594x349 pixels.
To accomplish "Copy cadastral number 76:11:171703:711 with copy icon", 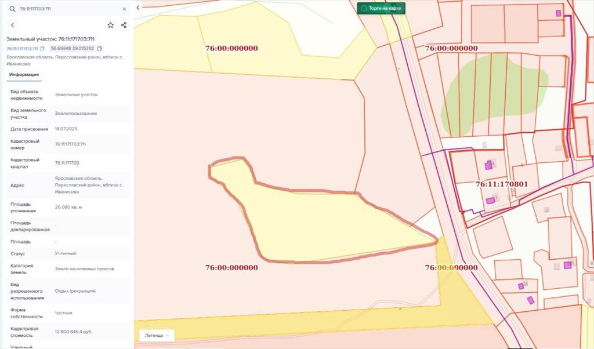I will click(42, 49).
